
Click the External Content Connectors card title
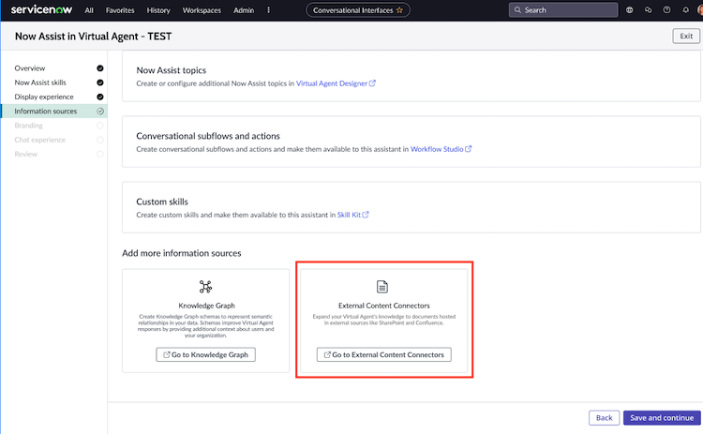[x=384, y=306]
